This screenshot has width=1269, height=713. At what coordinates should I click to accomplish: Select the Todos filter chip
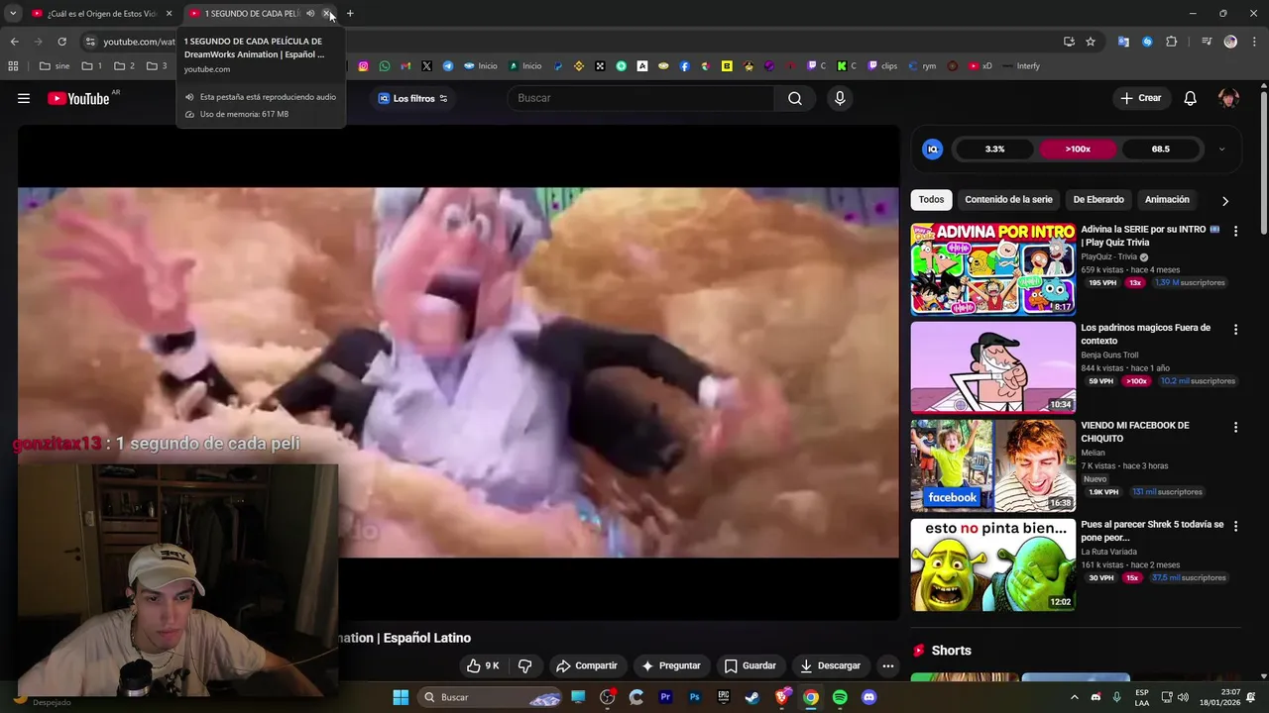coord(931,200)
